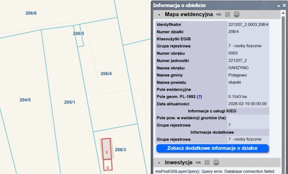Click the database connection error message

[x=215, y=171]
